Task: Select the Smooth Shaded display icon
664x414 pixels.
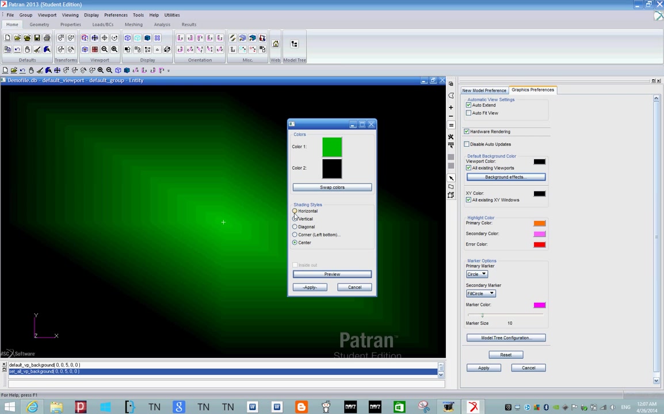Action: point(147,38)
